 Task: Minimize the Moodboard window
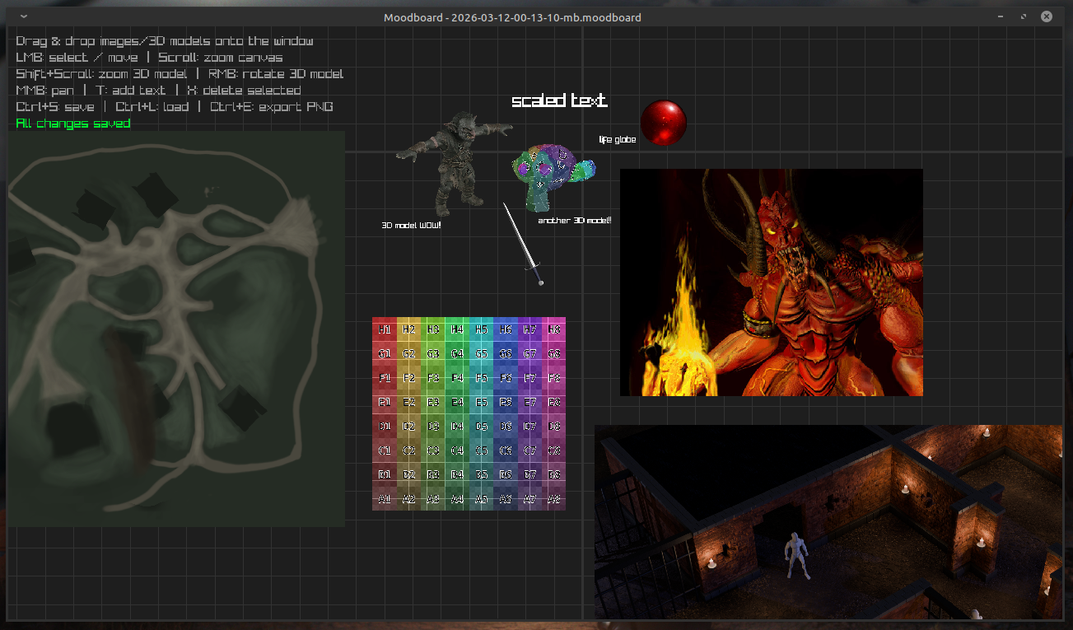coord(1001,17)
